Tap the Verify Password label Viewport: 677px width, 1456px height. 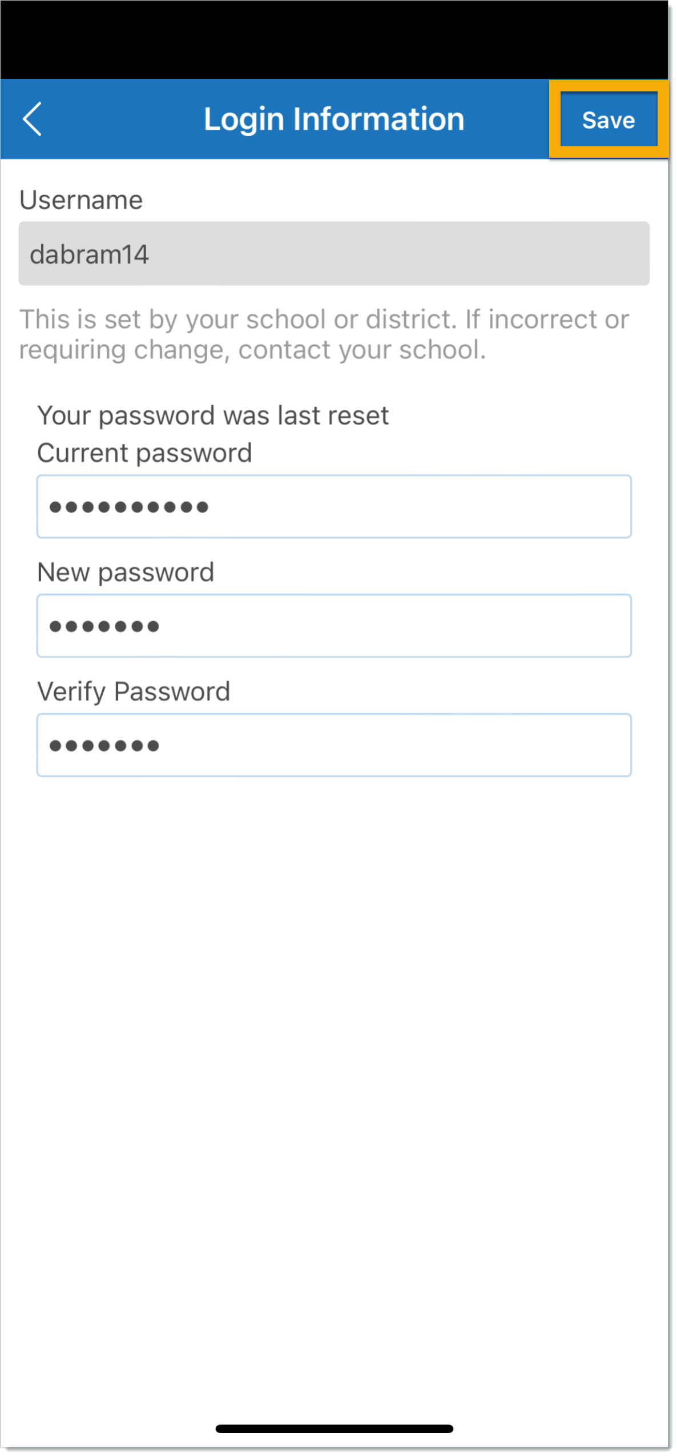click(x=134, y=691)
